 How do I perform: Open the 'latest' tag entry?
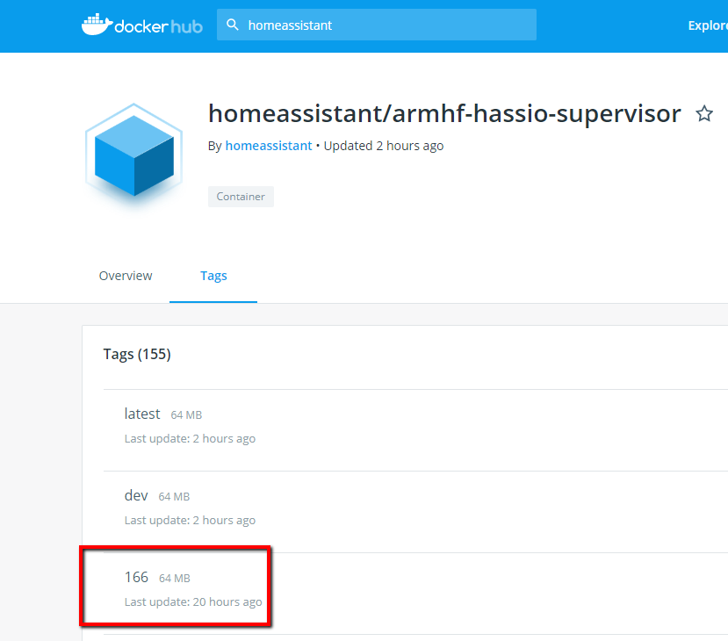tap(142, 414)
